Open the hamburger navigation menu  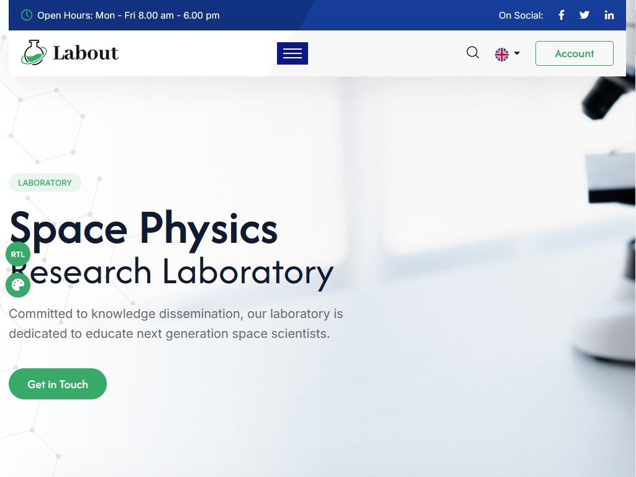pos(293,53)
